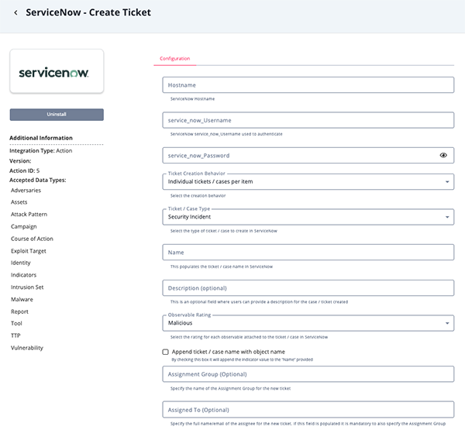
Task: Select the Name text field
Action: coord(308,253)
